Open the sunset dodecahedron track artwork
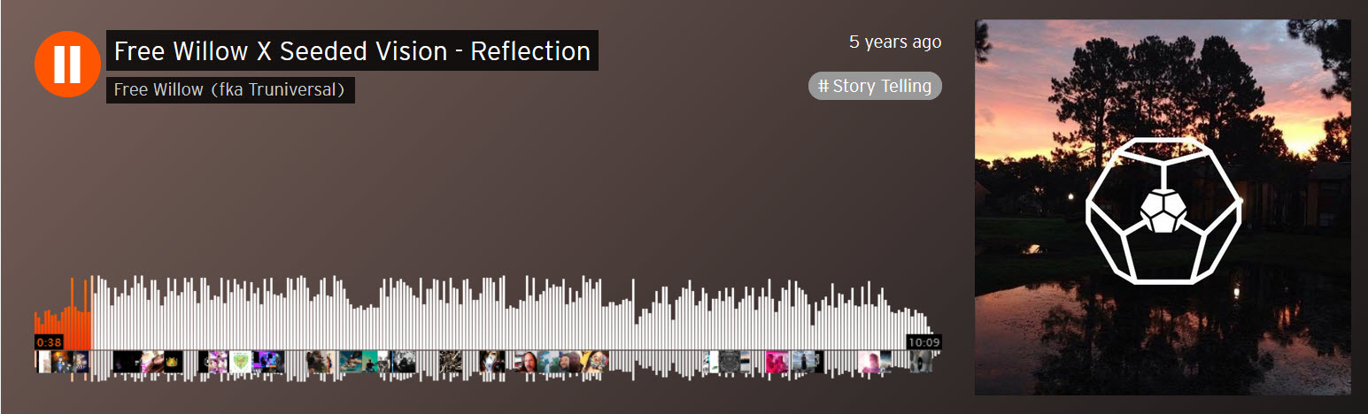 click(x=1163, y=207)
